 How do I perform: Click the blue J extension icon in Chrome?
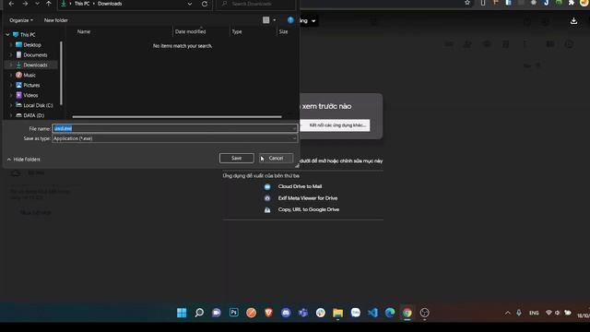click(x=546, y=3)
